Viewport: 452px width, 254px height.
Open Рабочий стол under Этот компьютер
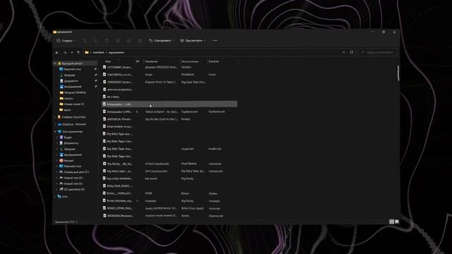click(72, 167)
